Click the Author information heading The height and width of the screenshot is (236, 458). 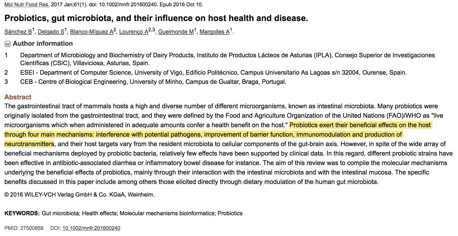click(43, 44)
